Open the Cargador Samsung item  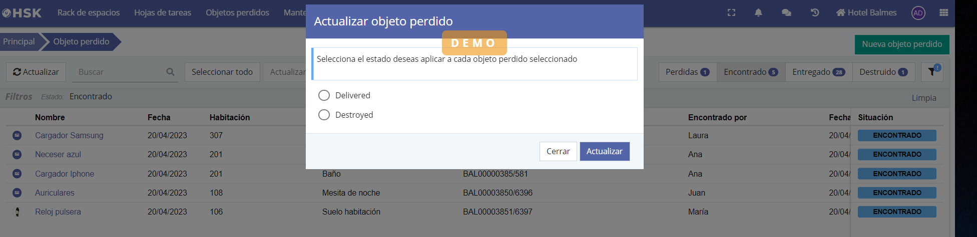point(69,135)
